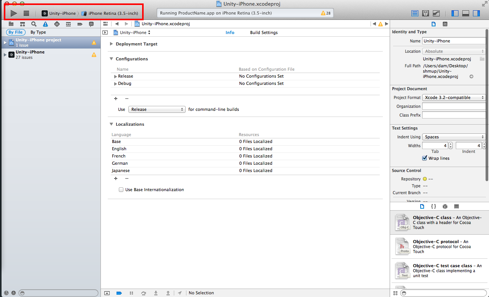The width and height of the screenshot is (489, 297).
Task: Go forward with the jump bar right arrow
Action: point(126,24)
